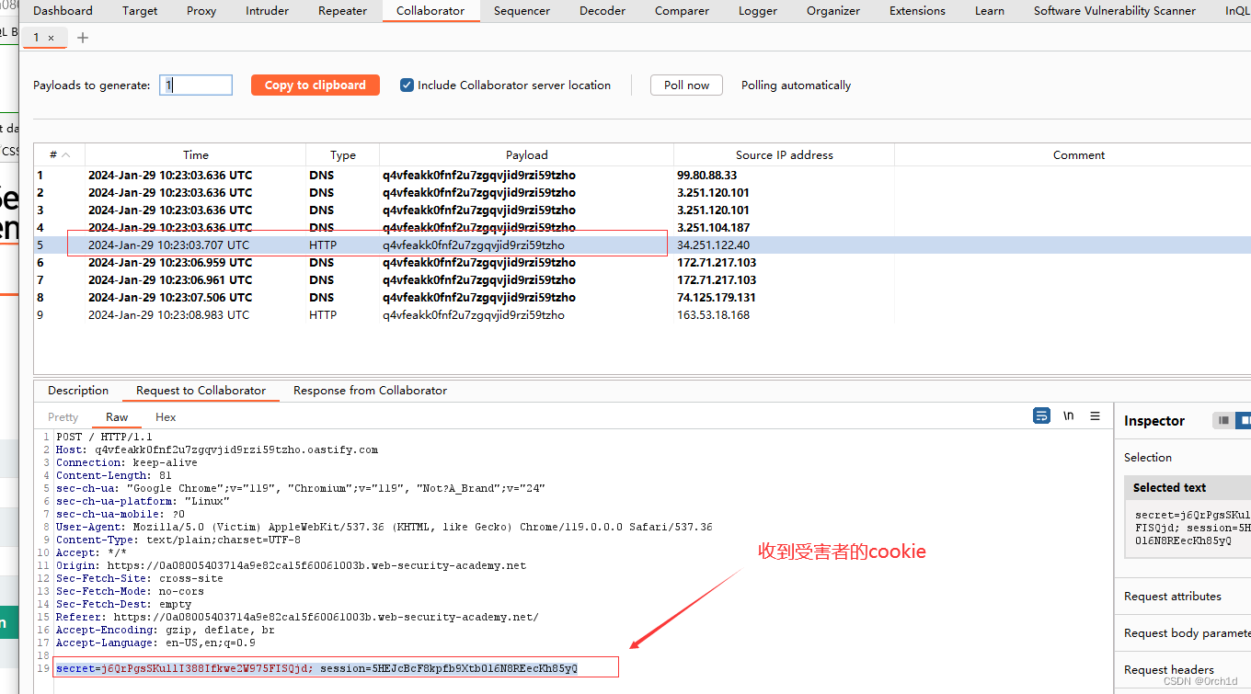1251x694 pixels.
Task: Click the Referer header line in request
Action: 297,617
